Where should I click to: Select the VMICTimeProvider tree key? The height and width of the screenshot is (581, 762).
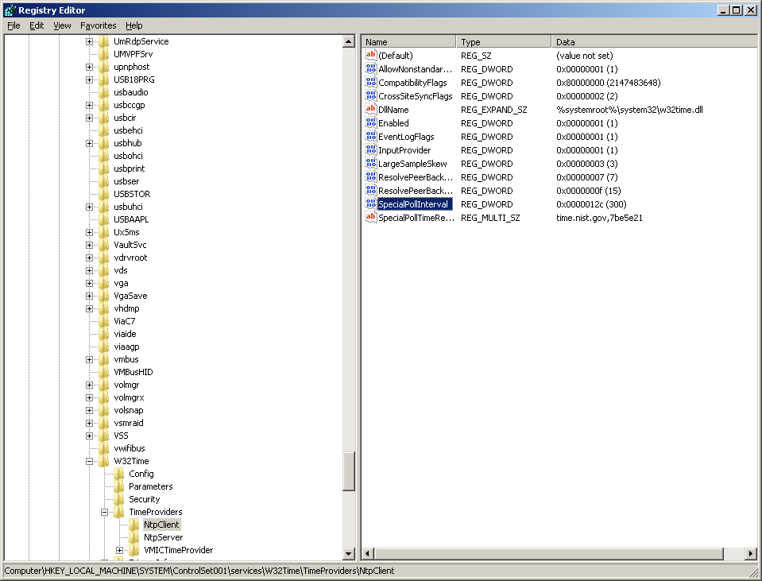tap(178, 550)
